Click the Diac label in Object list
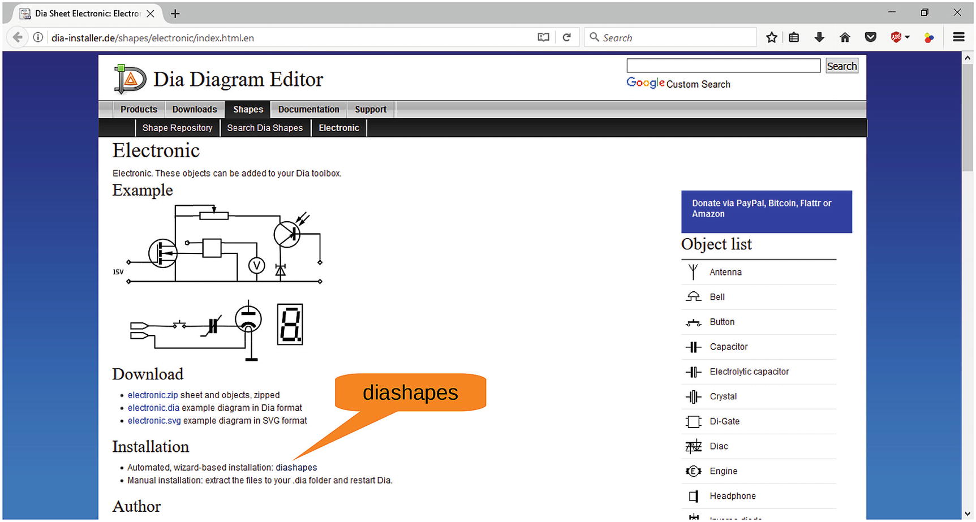This screenshot has height=522, width=976. coord(719,446)
